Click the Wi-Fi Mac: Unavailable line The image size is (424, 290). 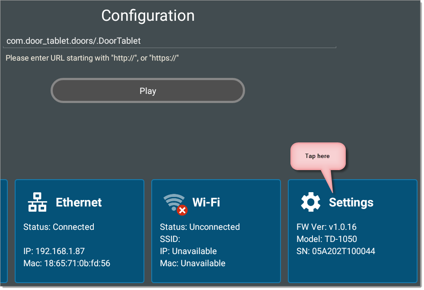point(192,263)
